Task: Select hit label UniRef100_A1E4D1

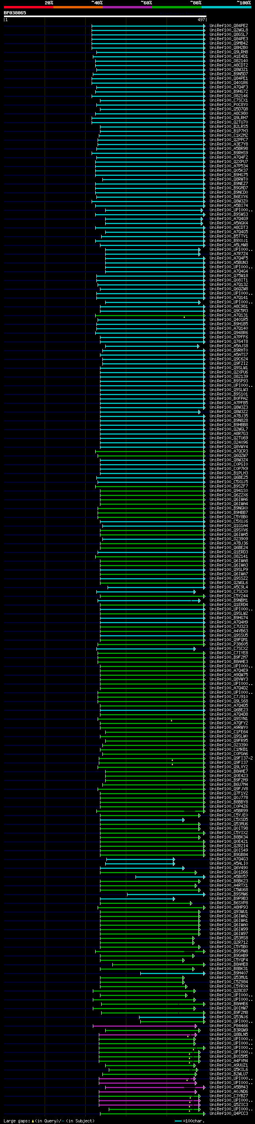Action: (x=229, y=56)
